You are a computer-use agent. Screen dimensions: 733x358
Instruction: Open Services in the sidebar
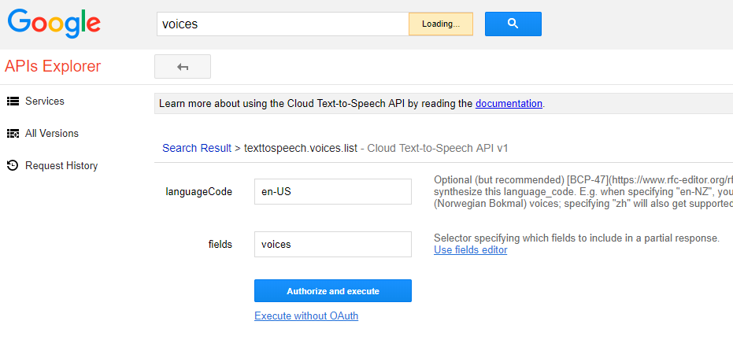[44, 101]
